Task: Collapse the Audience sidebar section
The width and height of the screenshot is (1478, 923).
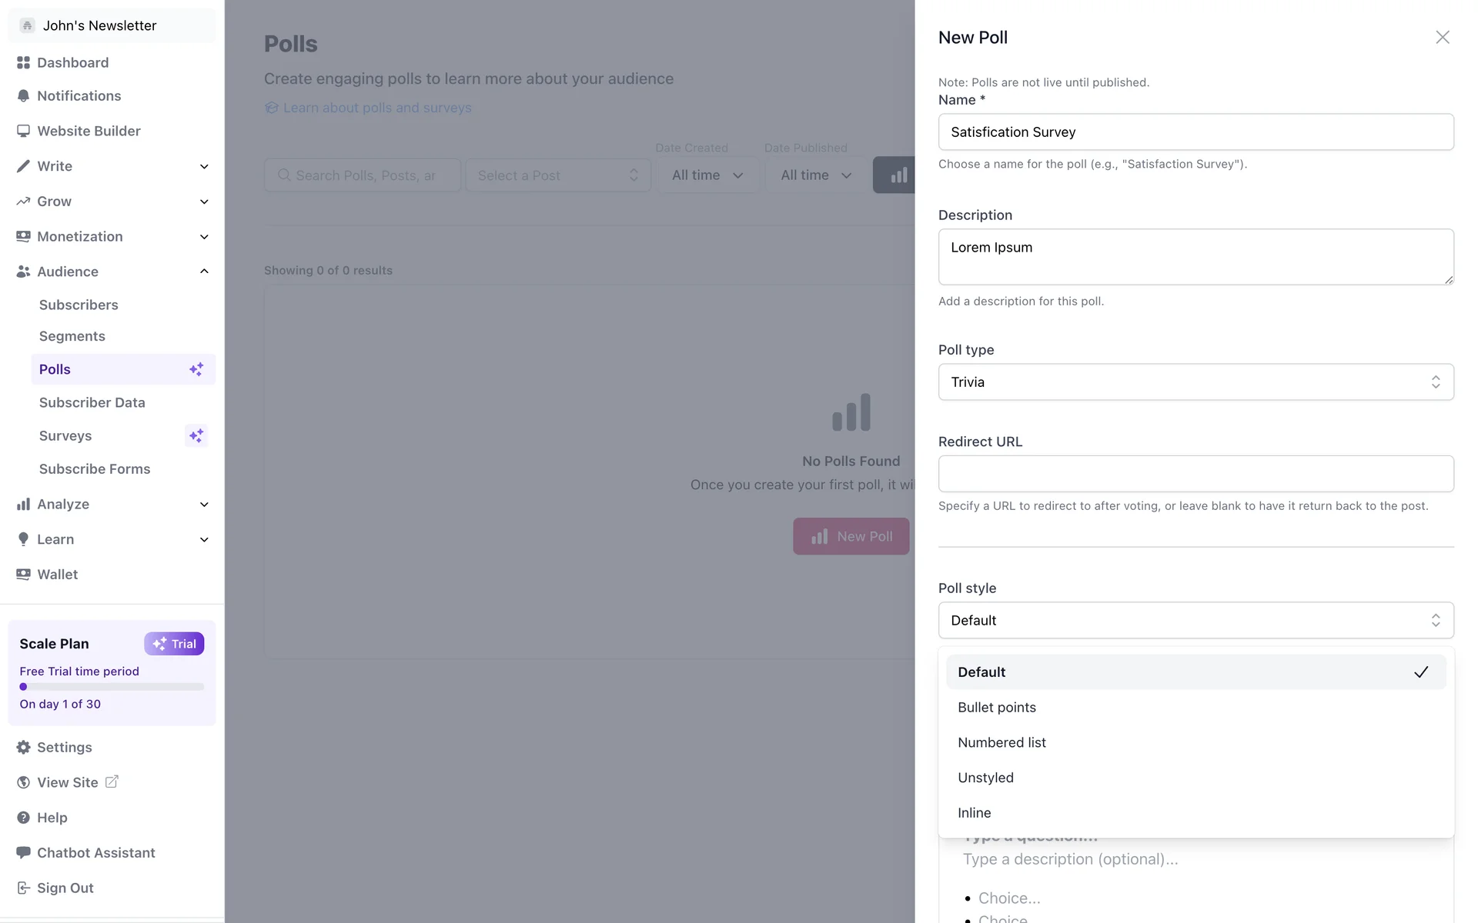Action: point(204,272)
